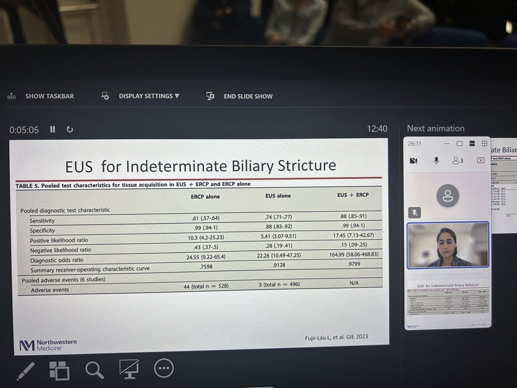Click value 164.99 (58.06-468.83)
517x388 pixels.
pyautogui.click(x=353, y=255)
